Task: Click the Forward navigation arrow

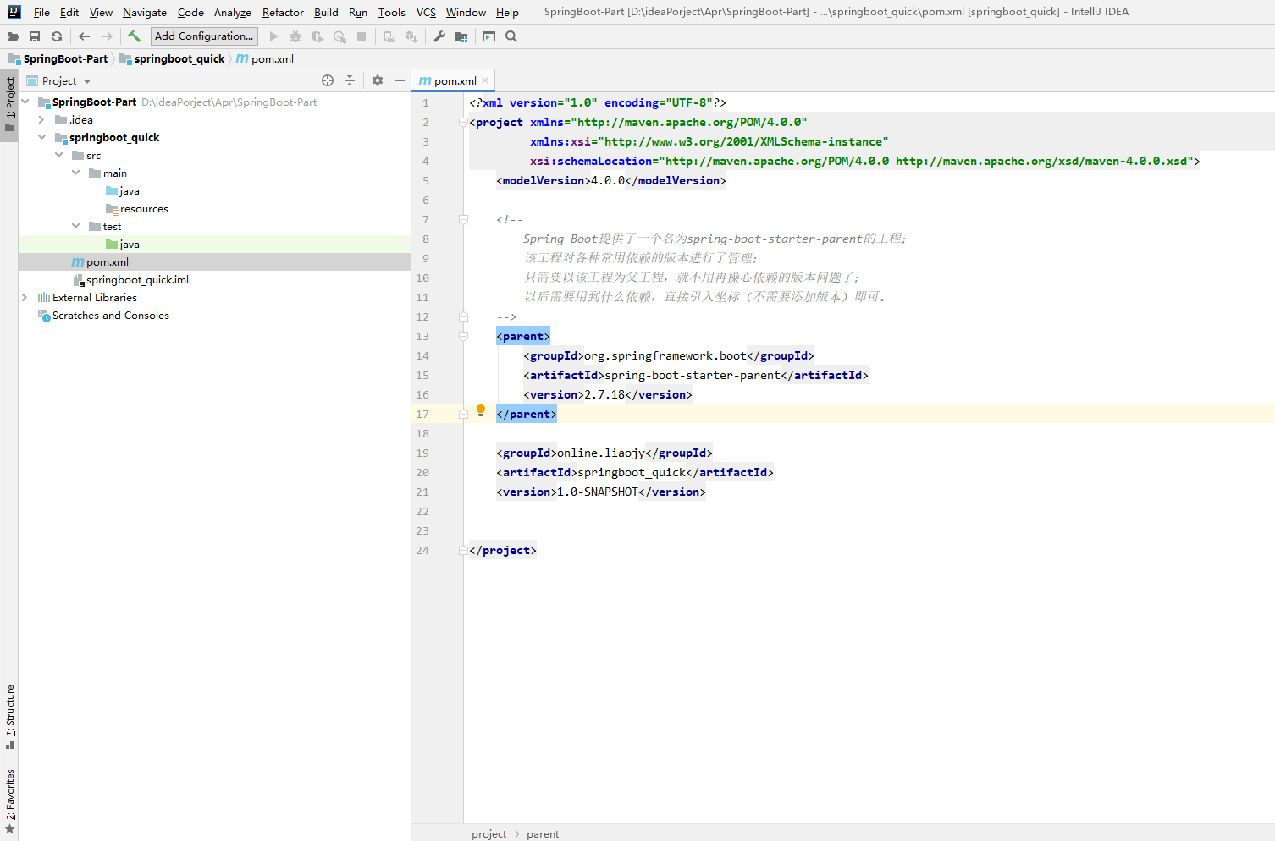Action: click(107, 36)
